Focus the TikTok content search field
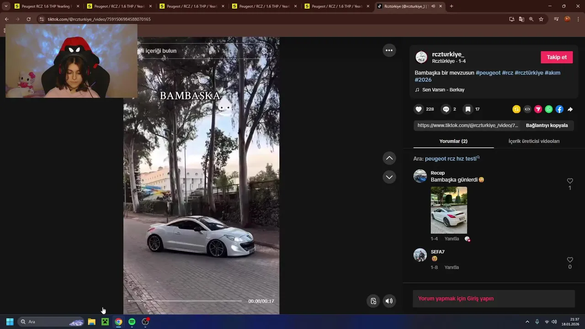 click(199, 51)
